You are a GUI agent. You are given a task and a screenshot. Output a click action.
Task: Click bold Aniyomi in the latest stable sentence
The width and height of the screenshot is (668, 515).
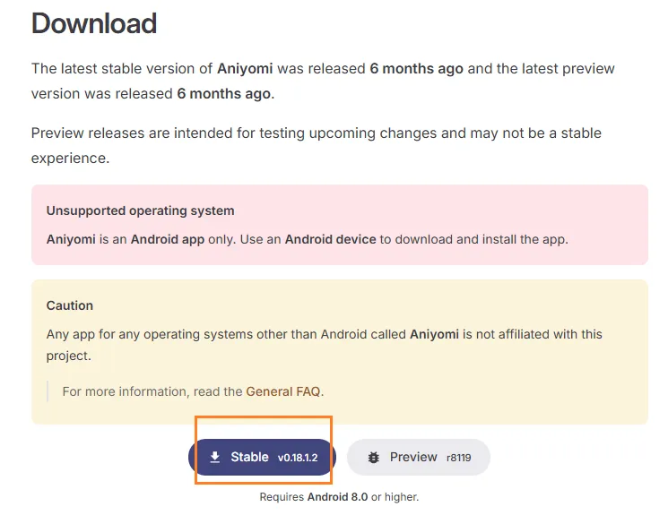pos(245,69)
